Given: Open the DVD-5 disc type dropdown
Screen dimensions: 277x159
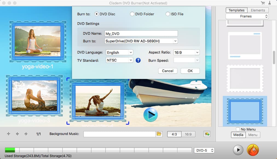Looking at the screenshot, I should pyautogui.click(x=204, y=150).
